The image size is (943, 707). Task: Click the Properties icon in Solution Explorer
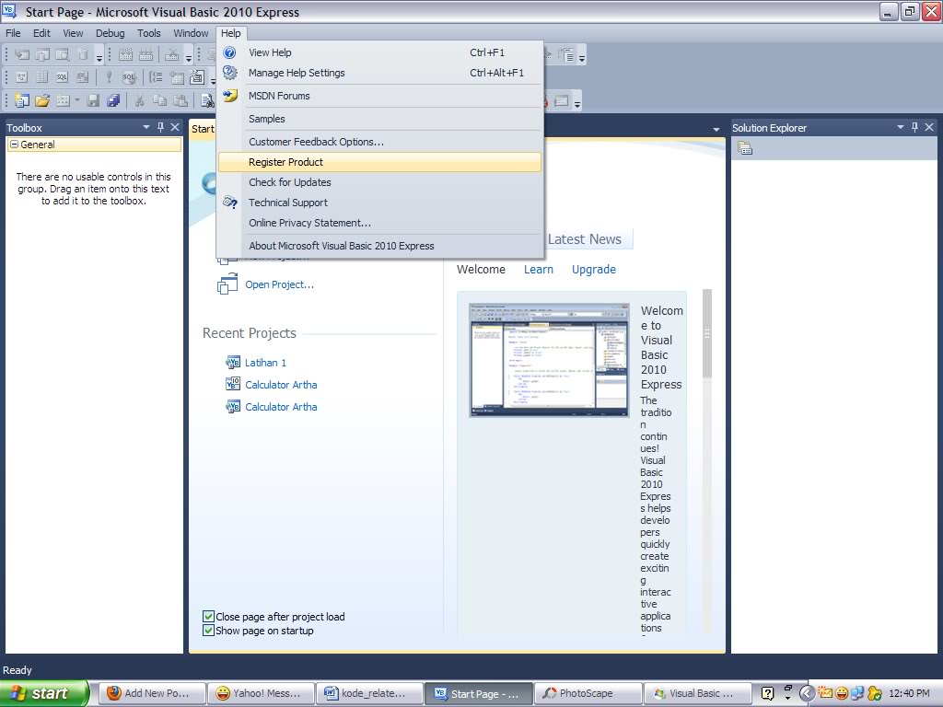point(745,148)
